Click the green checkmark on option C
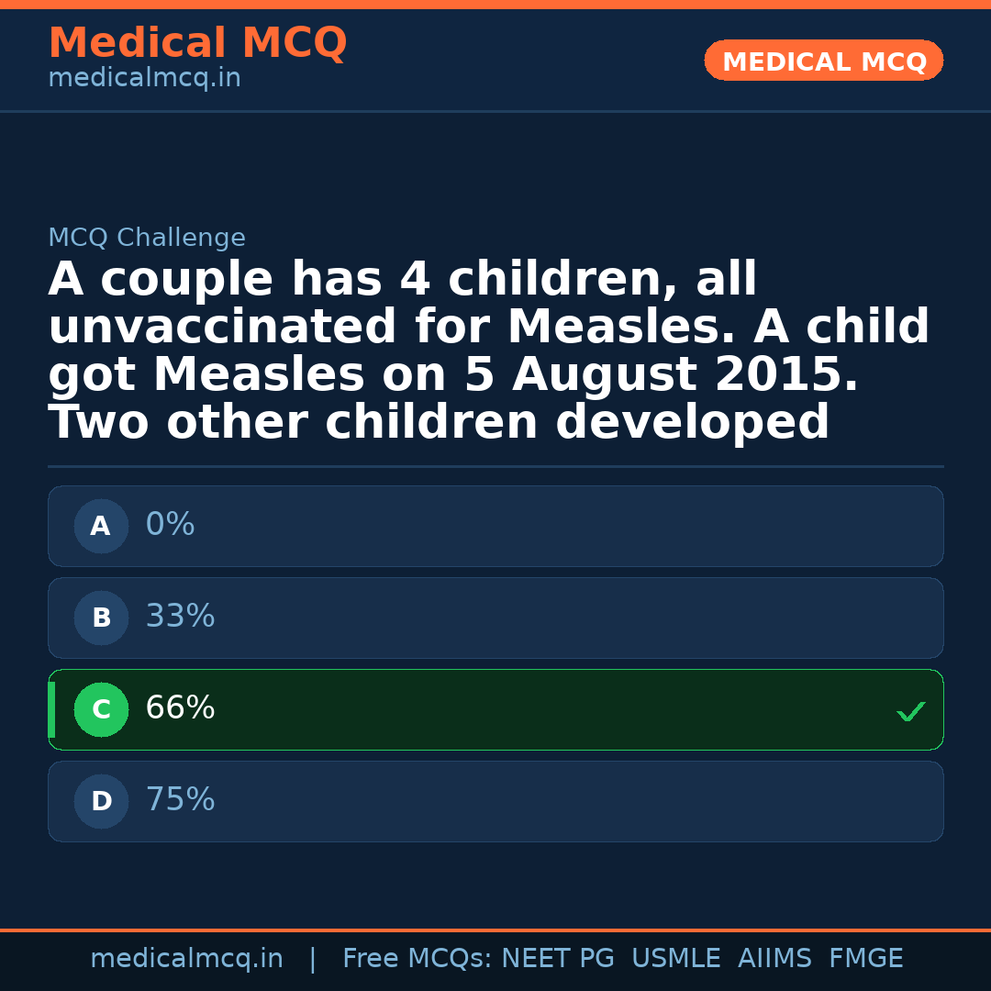 click(x=910, y=711)
